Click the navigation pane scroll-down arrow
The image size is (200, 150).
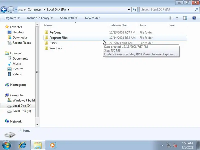coord(37,124)
